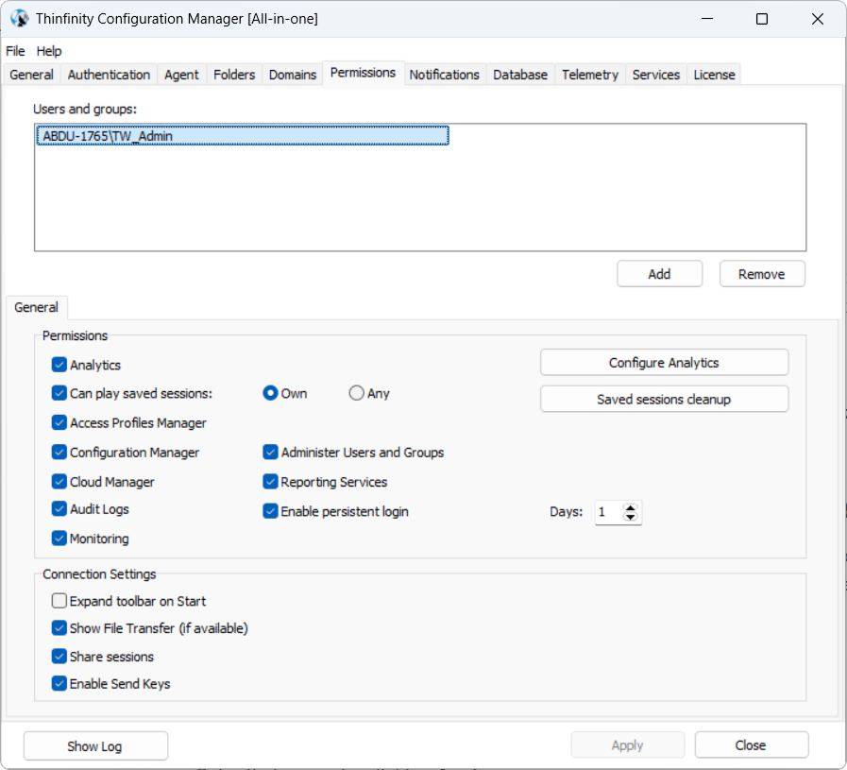Choose Own for saved sessions playback

270,393
